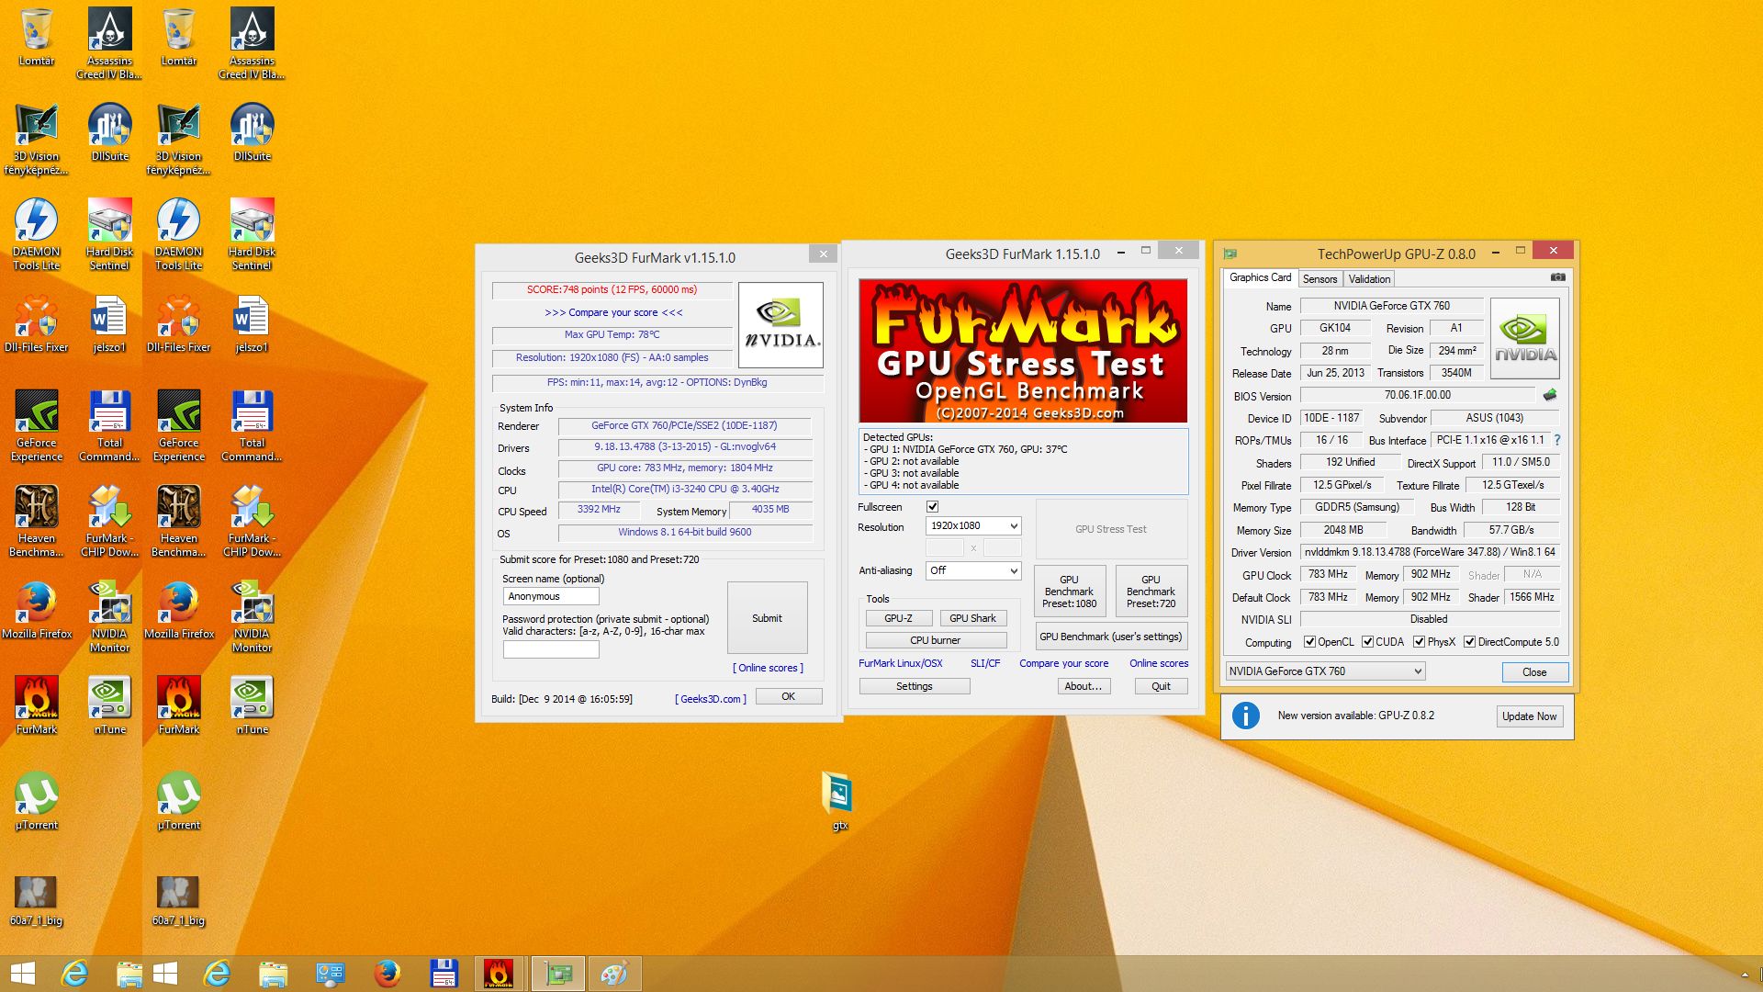Select nTune in the rightmost desktop column
This screenshot has height=992, width=1763.
pos(252,705)
